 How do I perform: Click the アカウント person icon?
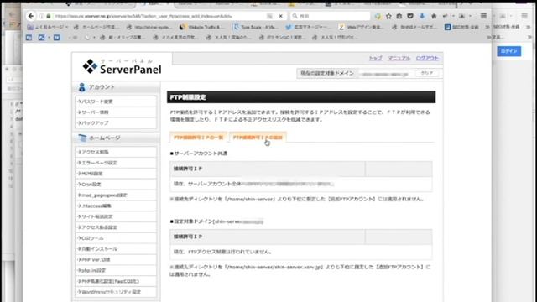[81, 87]
